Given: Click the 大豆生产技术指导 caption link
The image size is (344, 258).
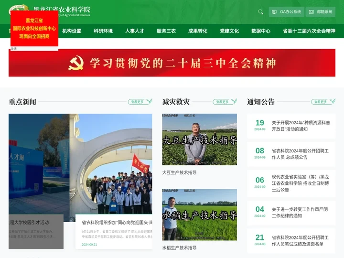Looking at the screenshot, I should click(179, 172).
